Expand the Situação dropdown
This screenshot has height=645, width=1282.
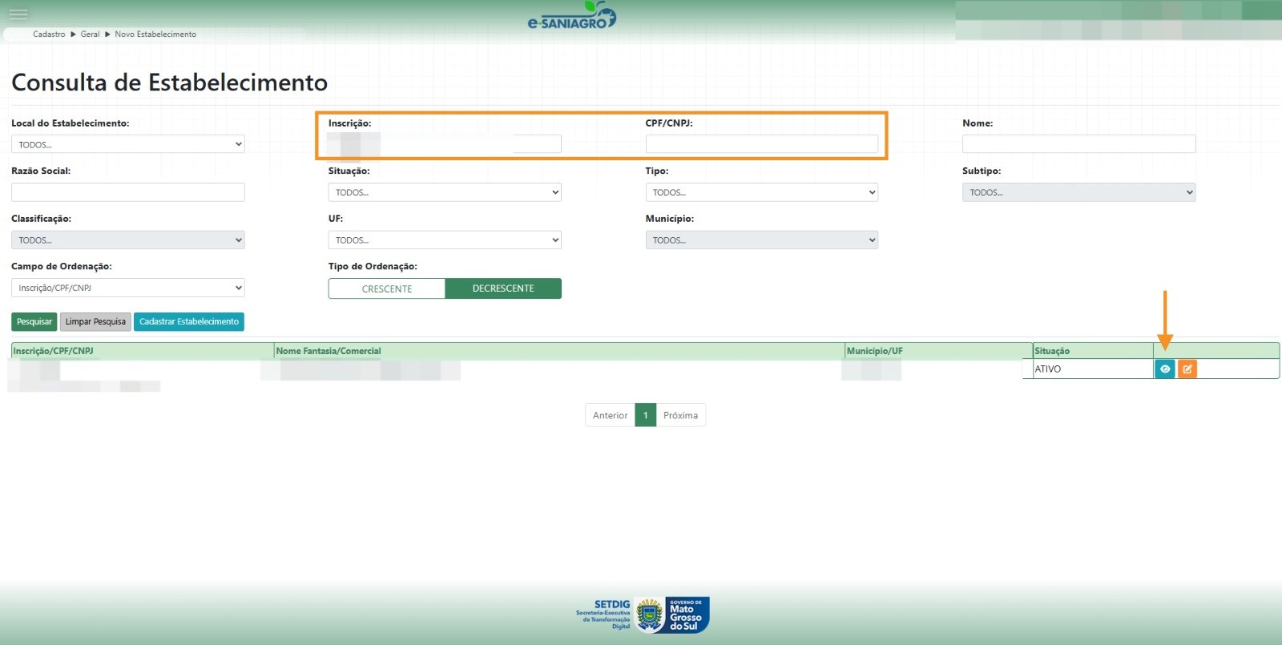[445, 192]
